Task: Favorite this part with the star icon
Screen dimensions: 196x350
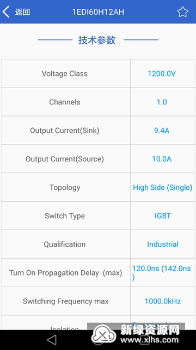Action: pos(183,12)
